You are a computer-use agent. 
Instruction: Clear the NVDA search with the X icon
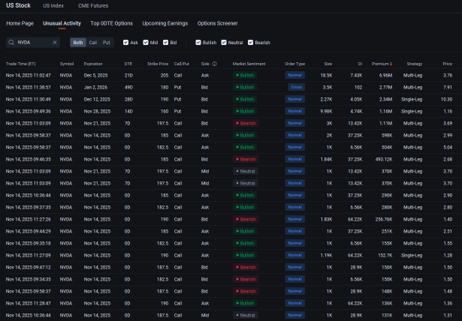(x=54, y=43)
